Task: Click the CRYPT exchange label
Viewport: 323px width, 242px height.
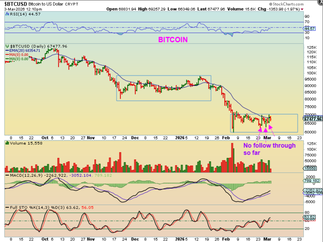Action: click(x=72, y=4)
